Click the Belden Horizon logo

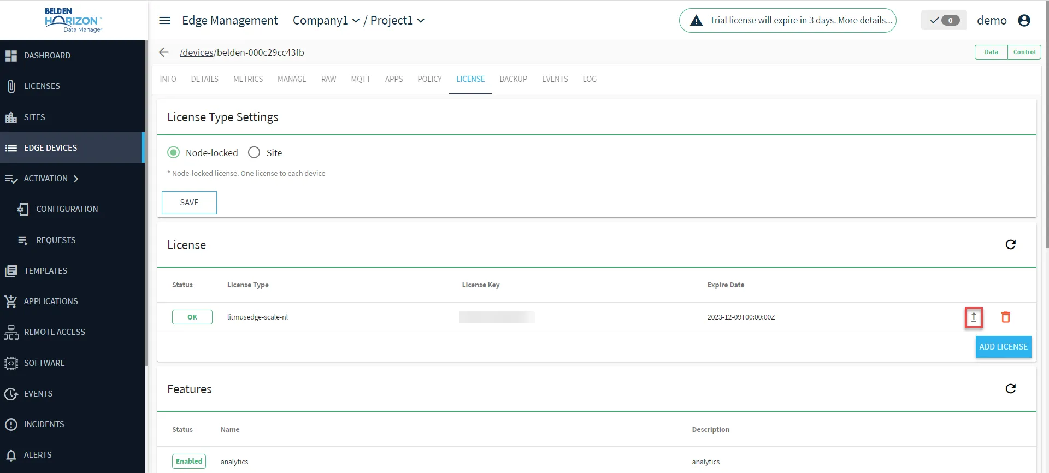[x=74, y=20]
